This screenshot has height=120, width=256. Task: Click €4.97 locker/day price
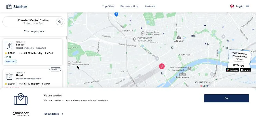(x=33, y=53)
